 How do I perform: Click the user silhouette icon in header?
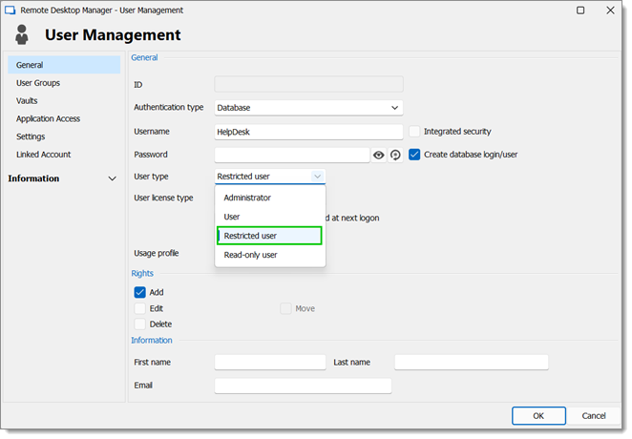click(22, 34)
